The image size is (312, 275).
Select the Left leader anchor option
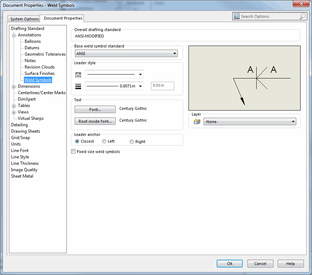[104, 141]
